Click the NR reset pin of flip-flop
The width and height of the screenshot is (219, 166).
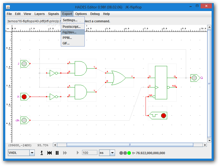148,97
